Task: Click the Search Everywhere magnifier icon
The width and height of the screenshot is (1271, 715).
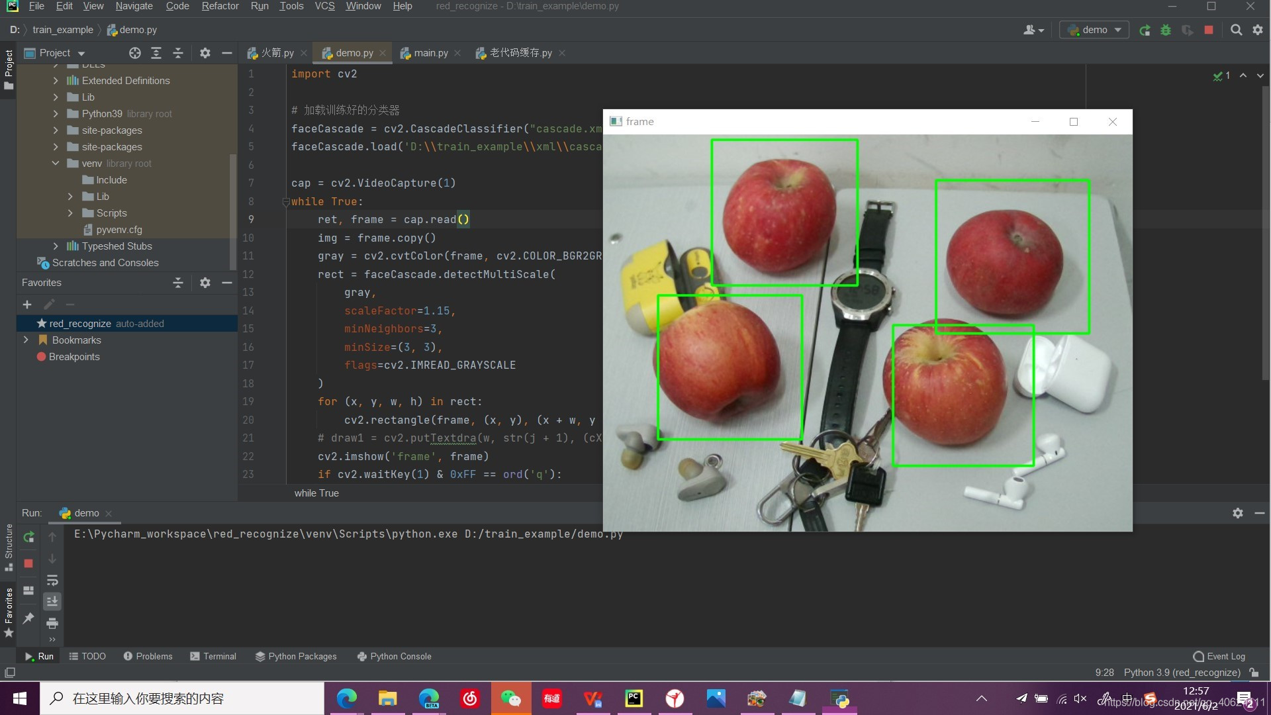Action: (1236, 30)
